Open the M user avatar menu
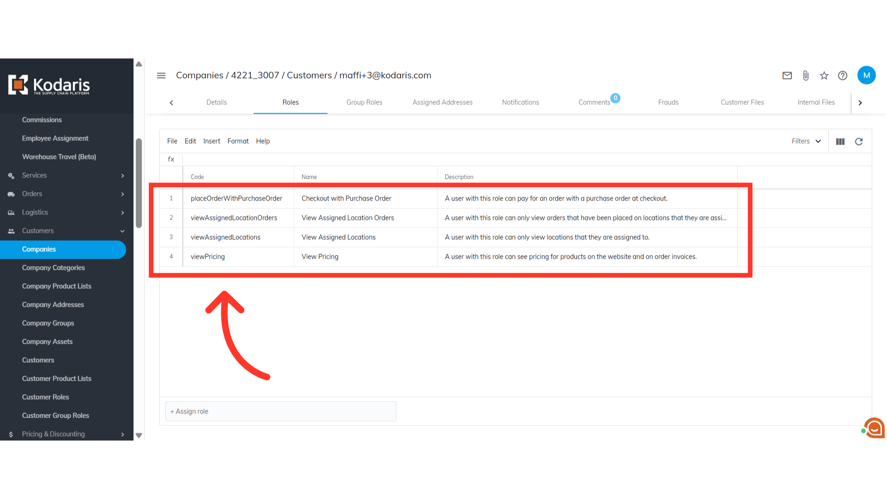887x499 pixels. click(866, 75)
